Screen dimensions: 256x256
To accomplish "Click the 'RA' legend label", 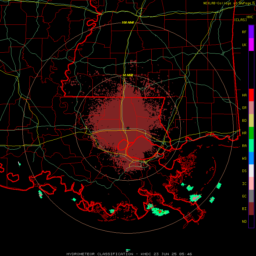I will [244, 146].
